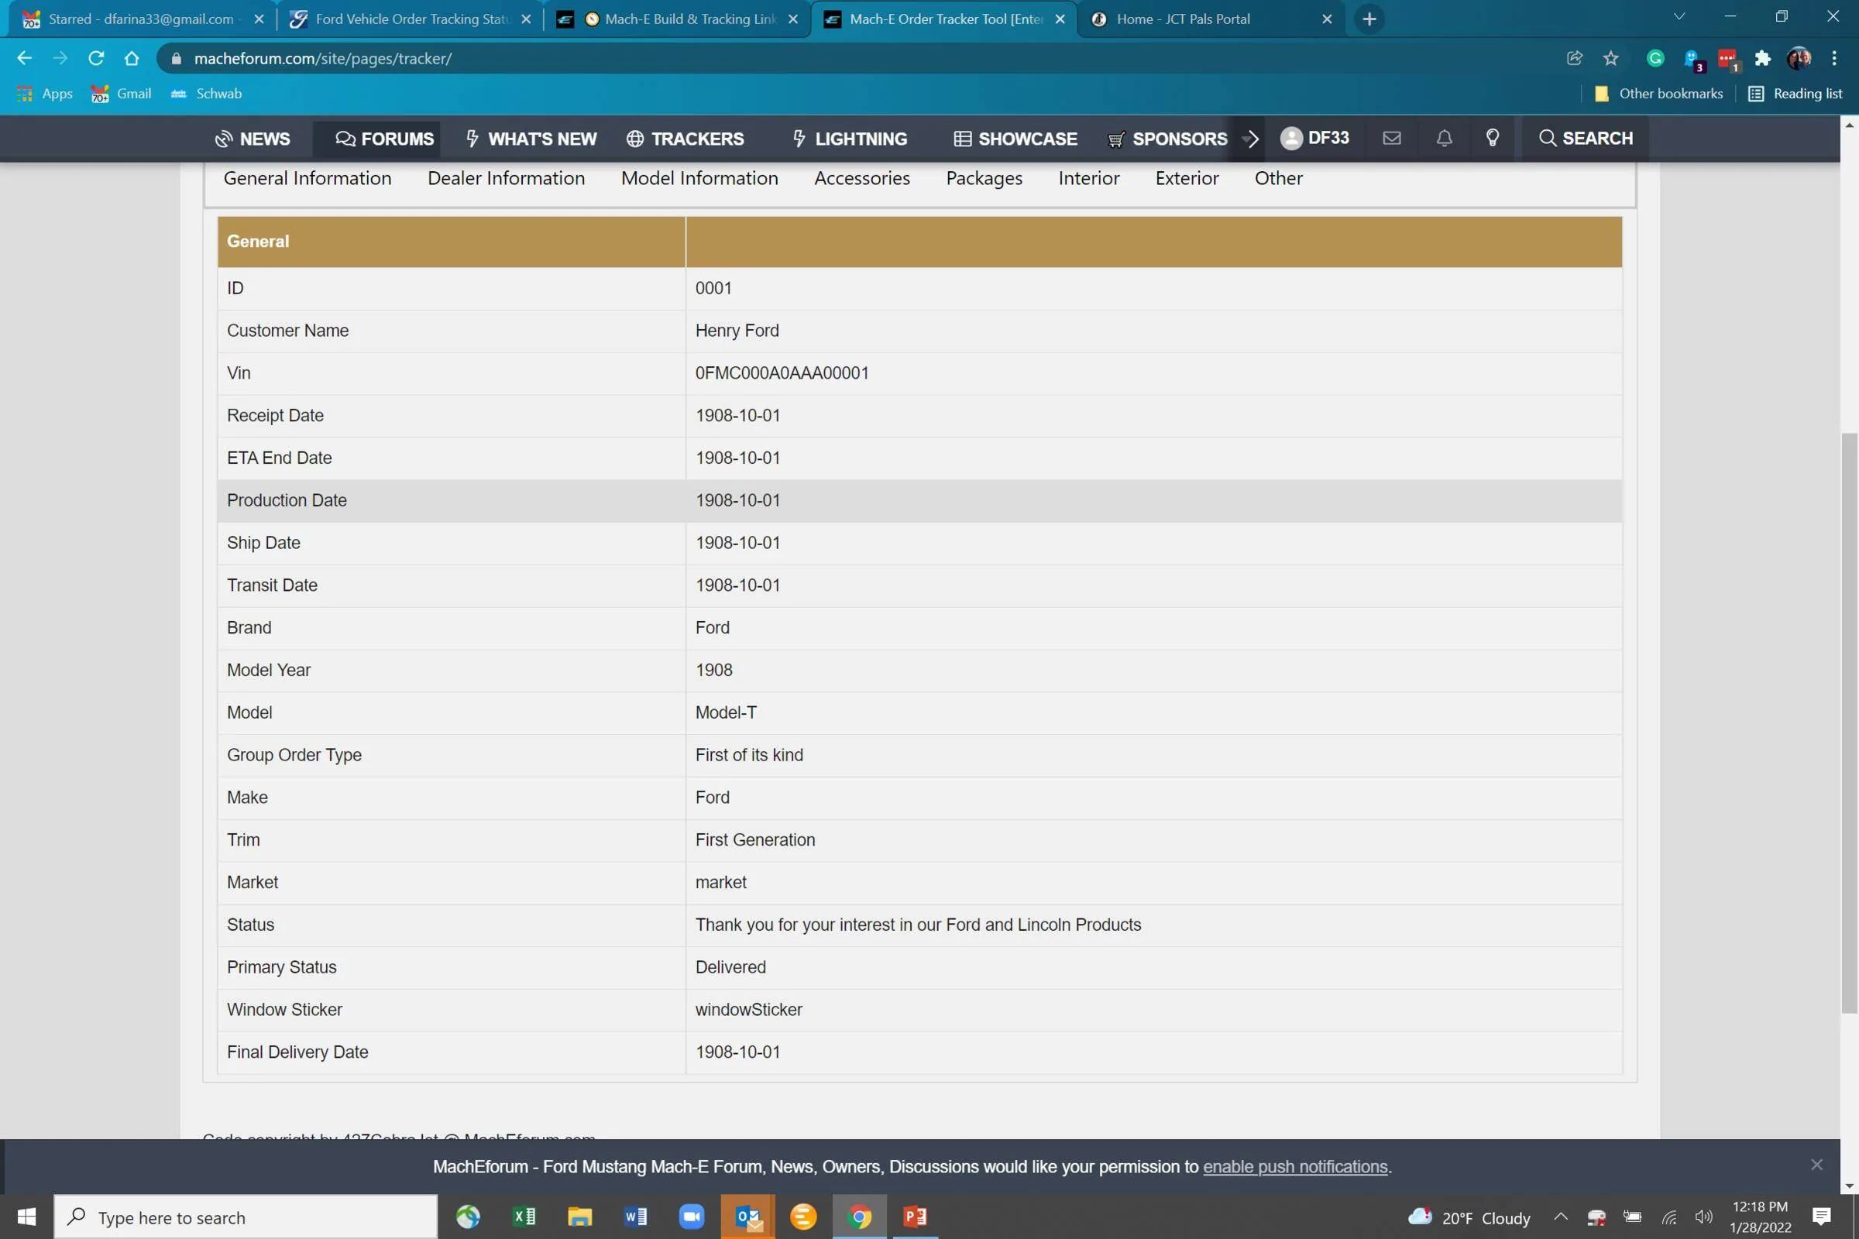Open the Windows Start menu
The image size is (1859, 1239).
26,1217
